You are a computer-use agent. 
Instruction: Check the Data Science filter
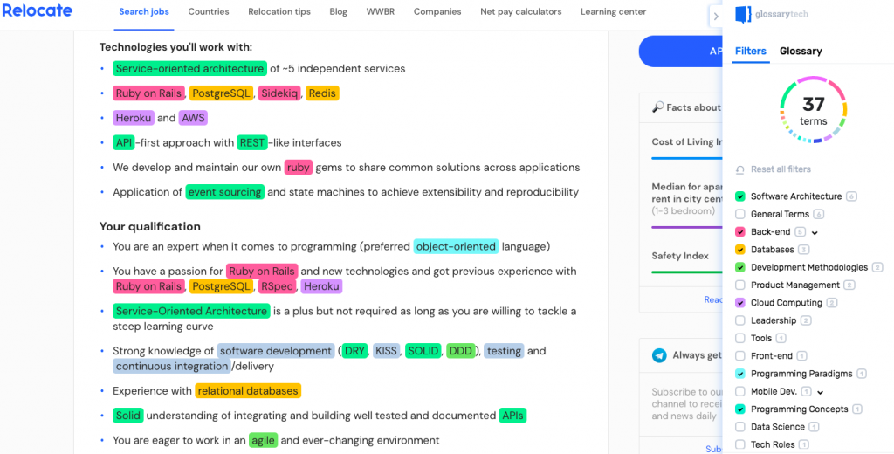tap(740, 427)
